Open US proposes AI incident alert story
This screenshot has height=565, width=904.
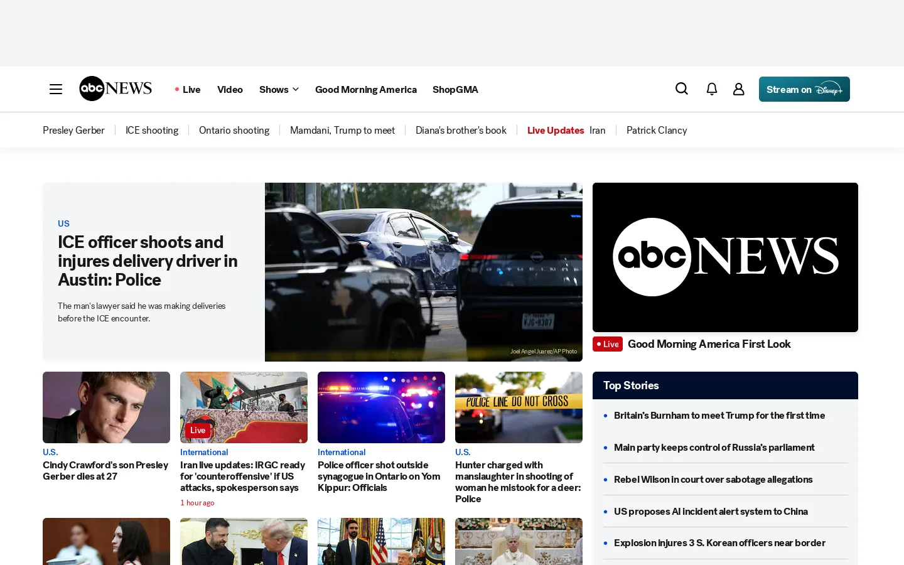711,512
